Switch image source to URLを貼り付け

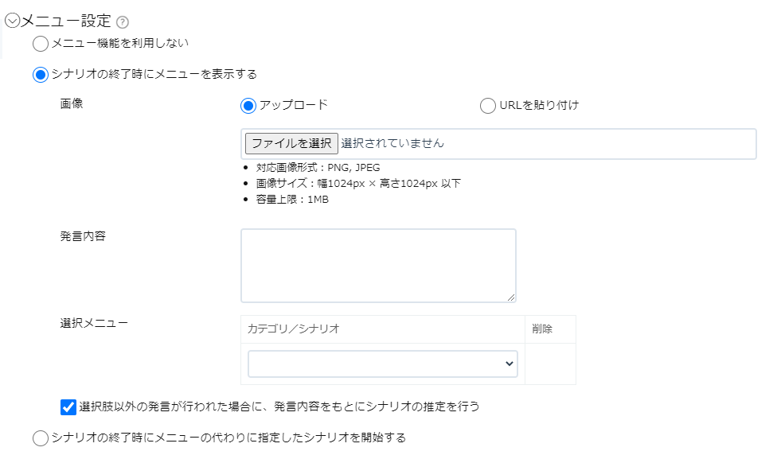click(487, 106)
